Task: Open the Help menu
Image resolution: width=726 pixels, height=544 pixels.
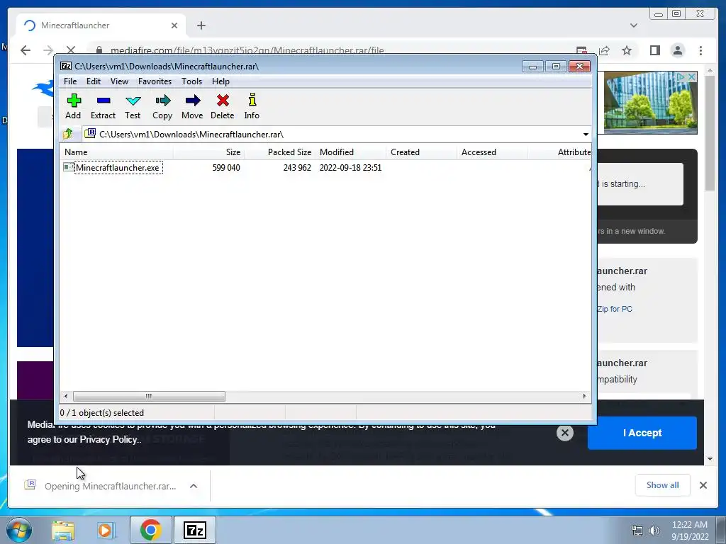Action: 221,81
